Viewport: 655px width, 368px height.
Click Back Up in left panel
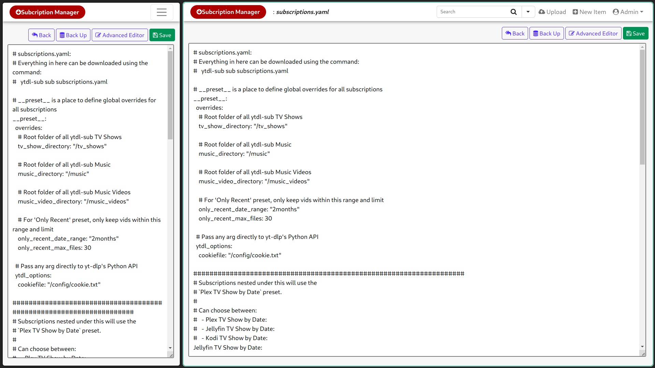coord(73,35)
